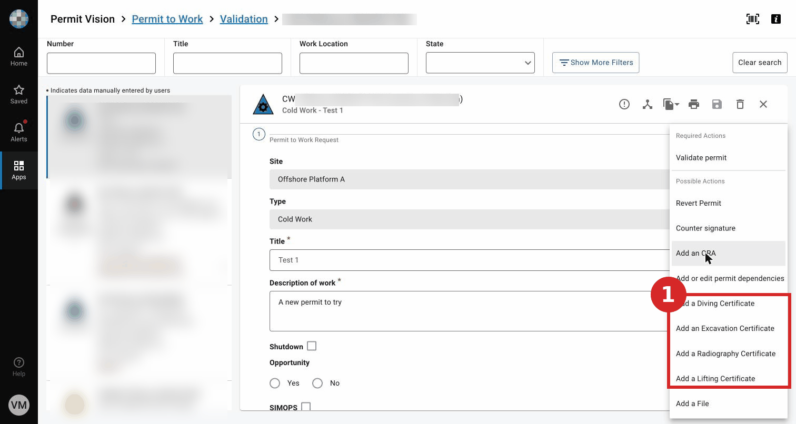Select Revert Permit action
Image resolution: width=796 pixels, height=424 pixels.
point(729,203)
